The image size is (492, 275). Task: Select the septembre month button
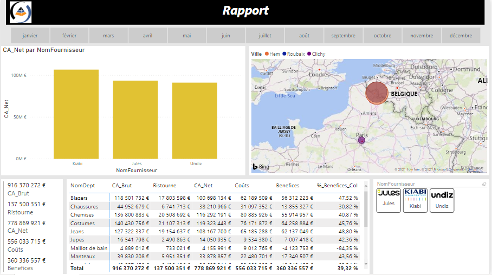[344, 36]
